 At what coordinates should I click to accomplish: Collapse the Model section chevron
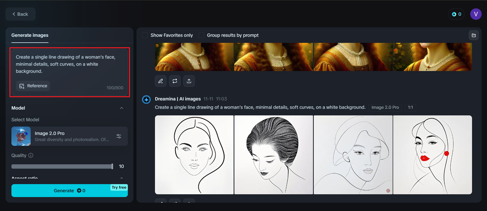[122, 108]
